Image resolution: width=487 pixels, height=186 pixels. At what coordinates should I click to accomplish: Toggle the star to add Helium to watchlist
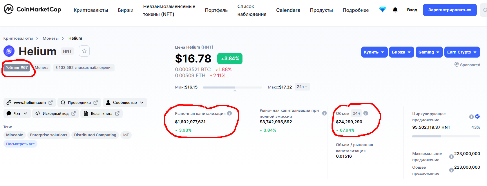[84, 51]
